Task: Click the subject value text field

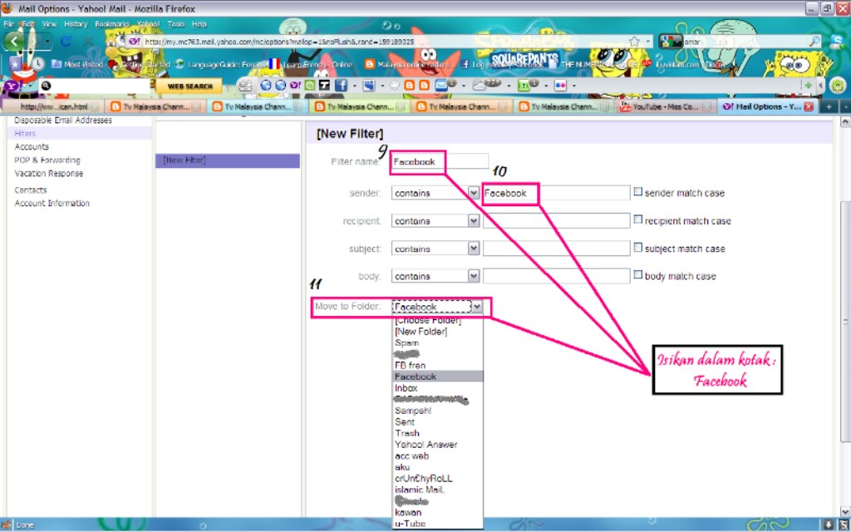Action: click(x=556, y=249)
